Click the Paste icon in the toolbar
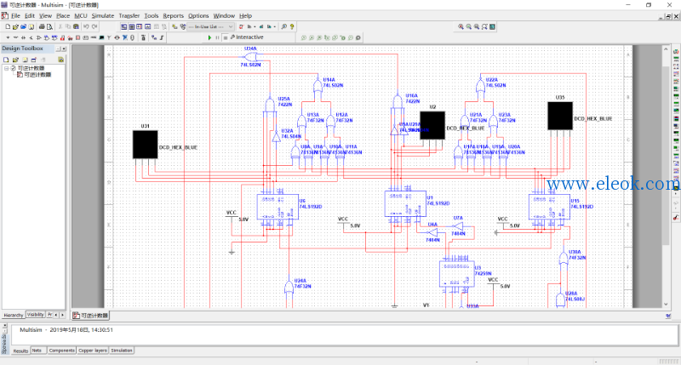Image resolution: width=681 pixels, height=365 pixels. (76, 26)
